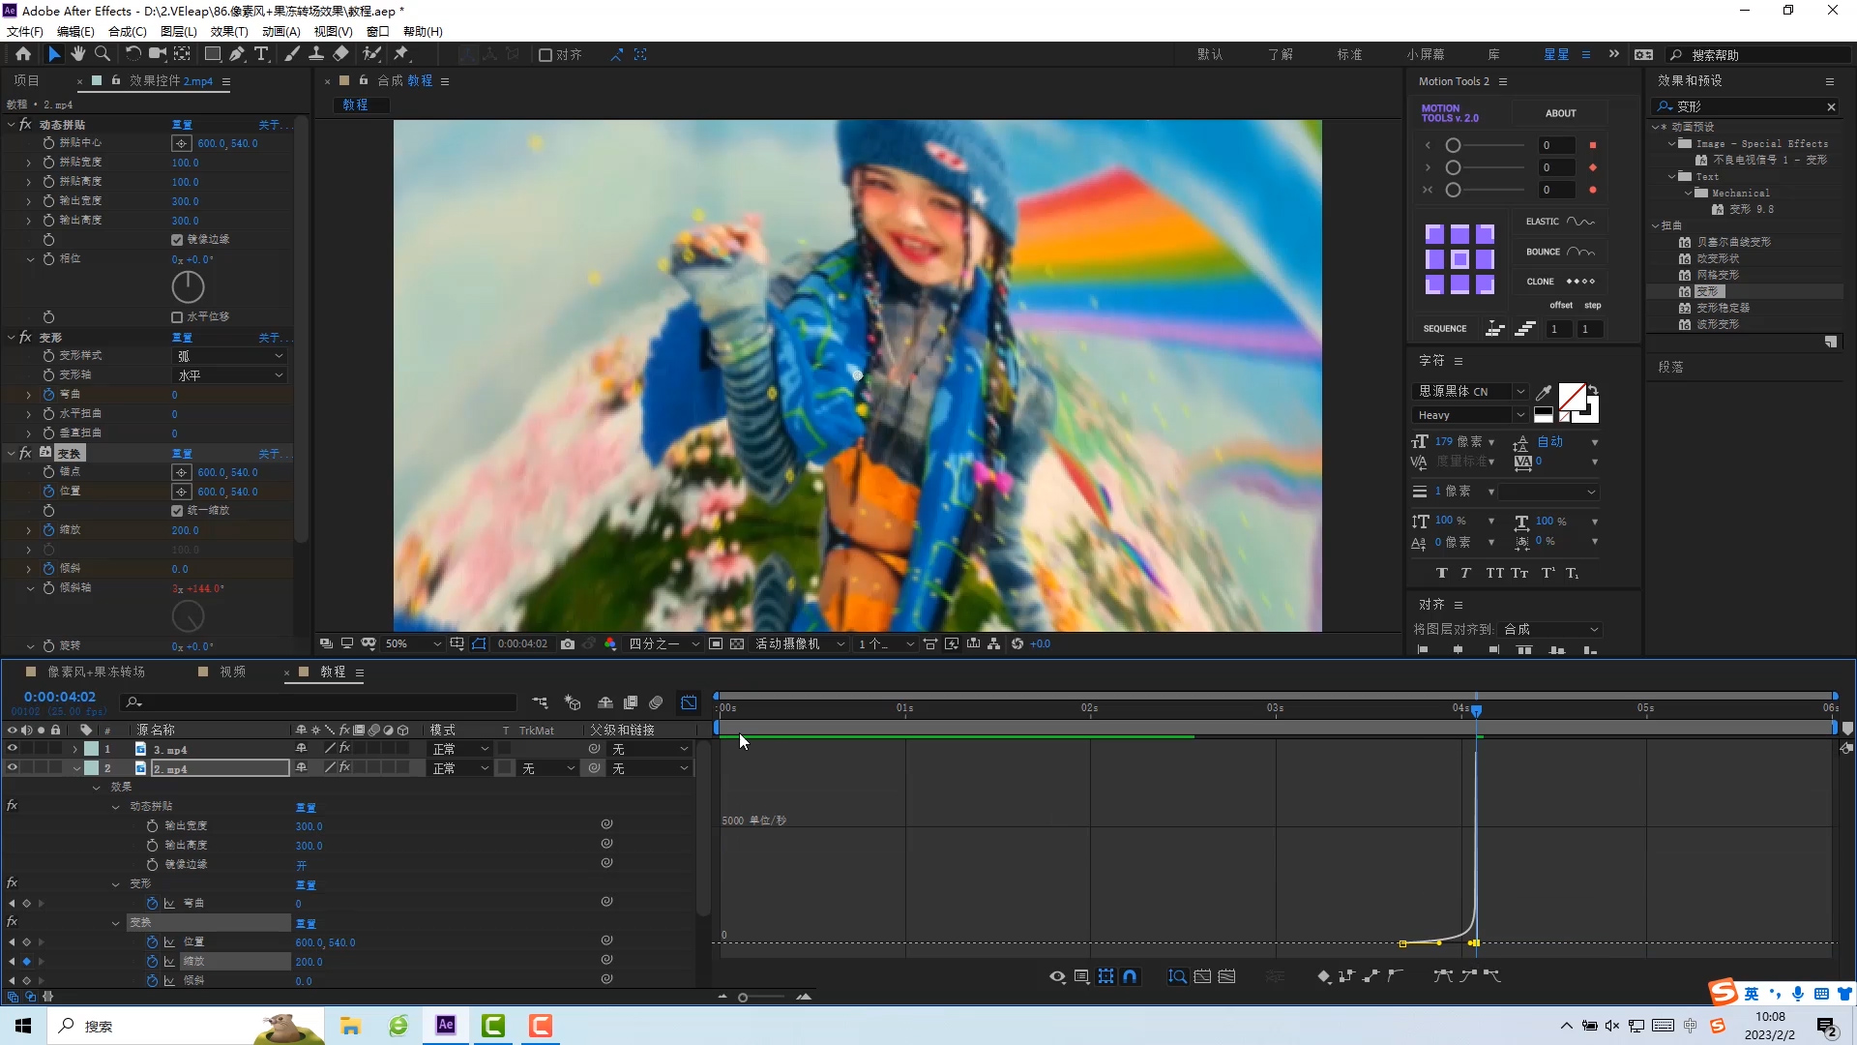Open viewer magnification 50% dropdown
The height and width of the screenshot is (1045, 1857).
[x=413, y=643]
